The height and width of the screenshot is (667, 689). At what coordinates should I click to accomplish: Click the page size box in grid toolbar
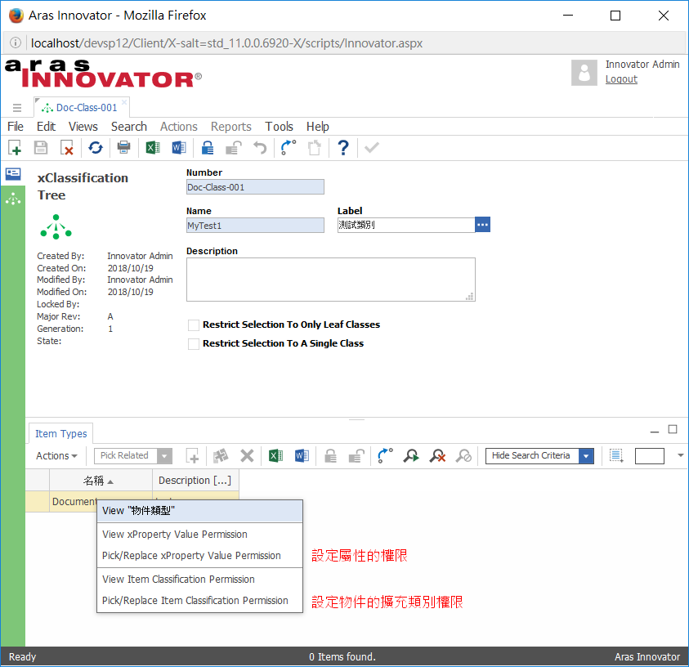click(x=650, y=455)
